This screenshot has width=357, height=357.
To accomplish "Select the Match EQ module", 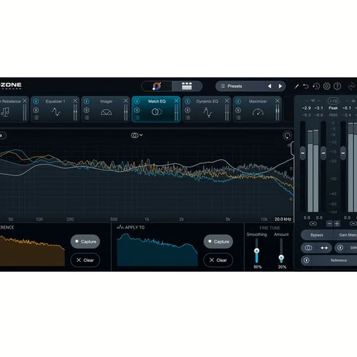I will pos(156,109).
